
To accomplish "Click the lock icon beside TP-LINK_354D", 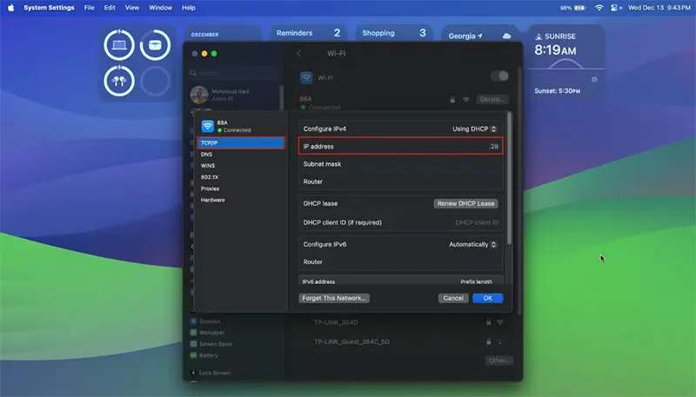I will (x=488, y=322).
